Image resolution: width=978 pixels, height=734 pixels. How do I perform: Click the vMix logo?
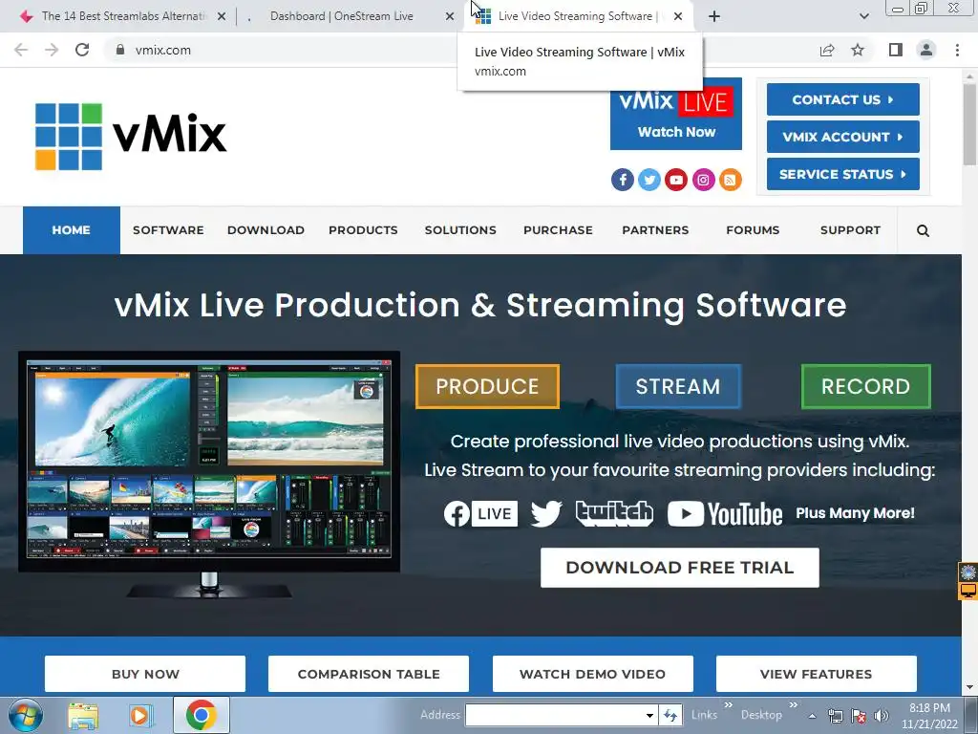[131, 136]
